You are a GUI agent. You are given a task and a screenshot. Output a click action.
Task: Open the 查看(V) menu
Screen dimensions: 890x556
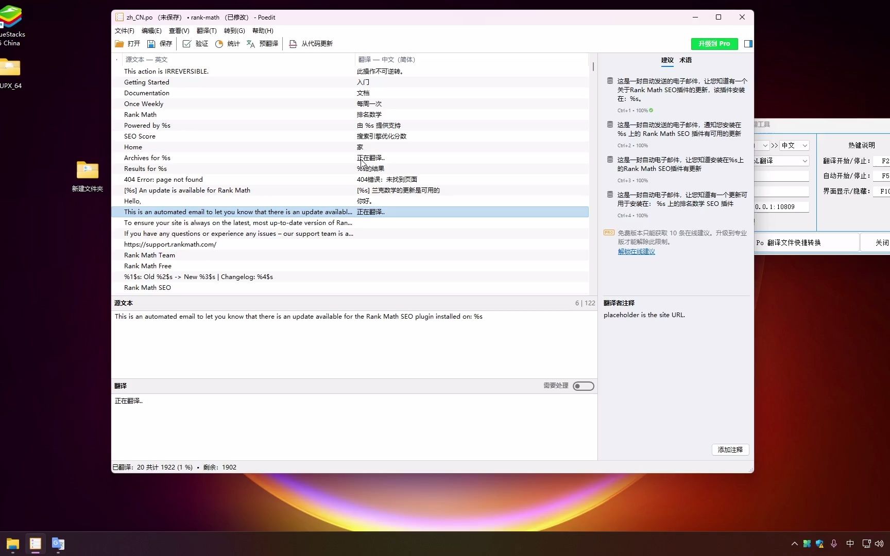(x=179, y=31)
